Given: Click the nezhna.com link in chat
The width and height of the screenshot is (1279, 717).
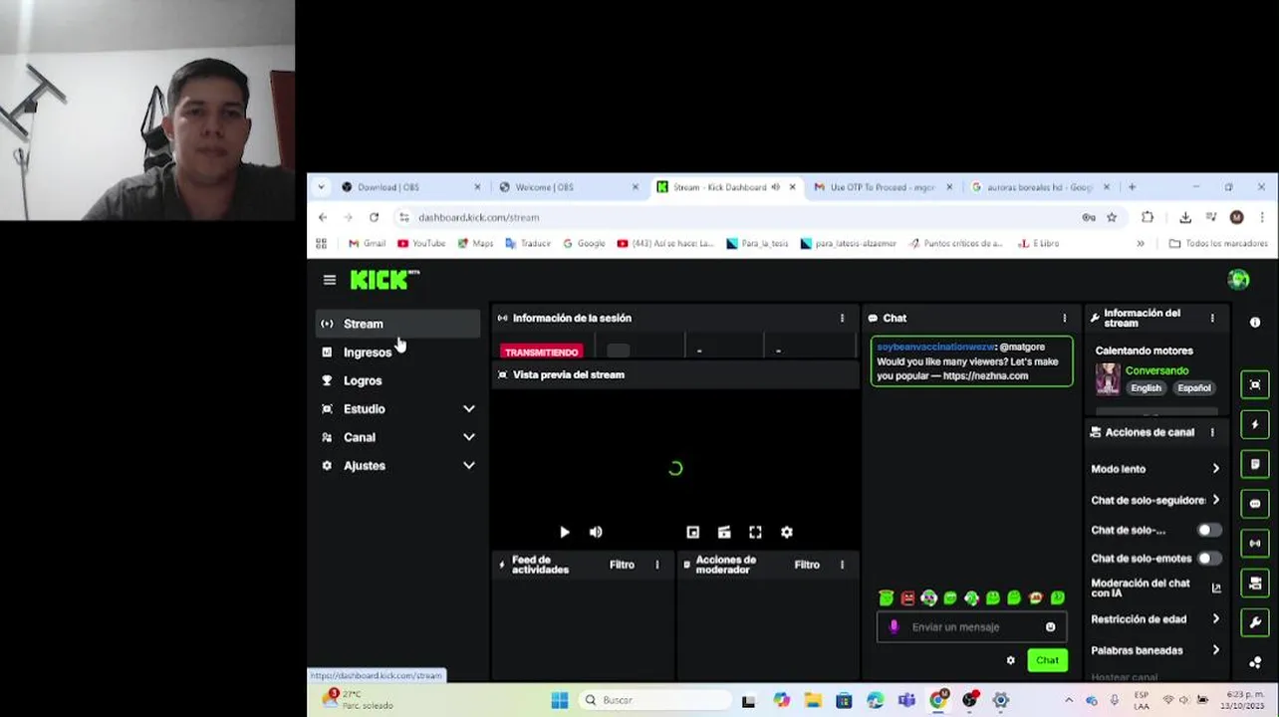Looking at the screenshot, I should click(985, 376).
